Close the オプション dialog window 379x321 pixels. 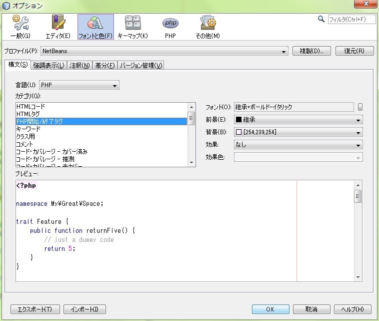coord(366,4)
